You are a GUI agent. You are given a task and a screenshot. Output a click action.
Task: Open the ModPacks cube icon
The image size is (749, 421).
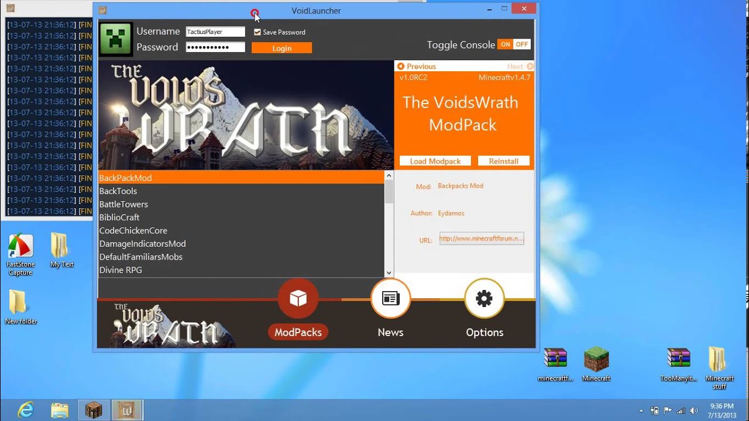[x=298, y=299]
